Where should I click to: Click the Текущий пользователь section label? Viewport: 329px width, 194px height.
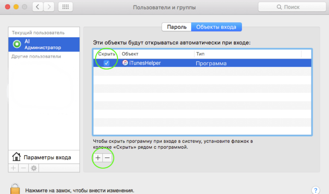pyautogui.click(x=38, y=33)
